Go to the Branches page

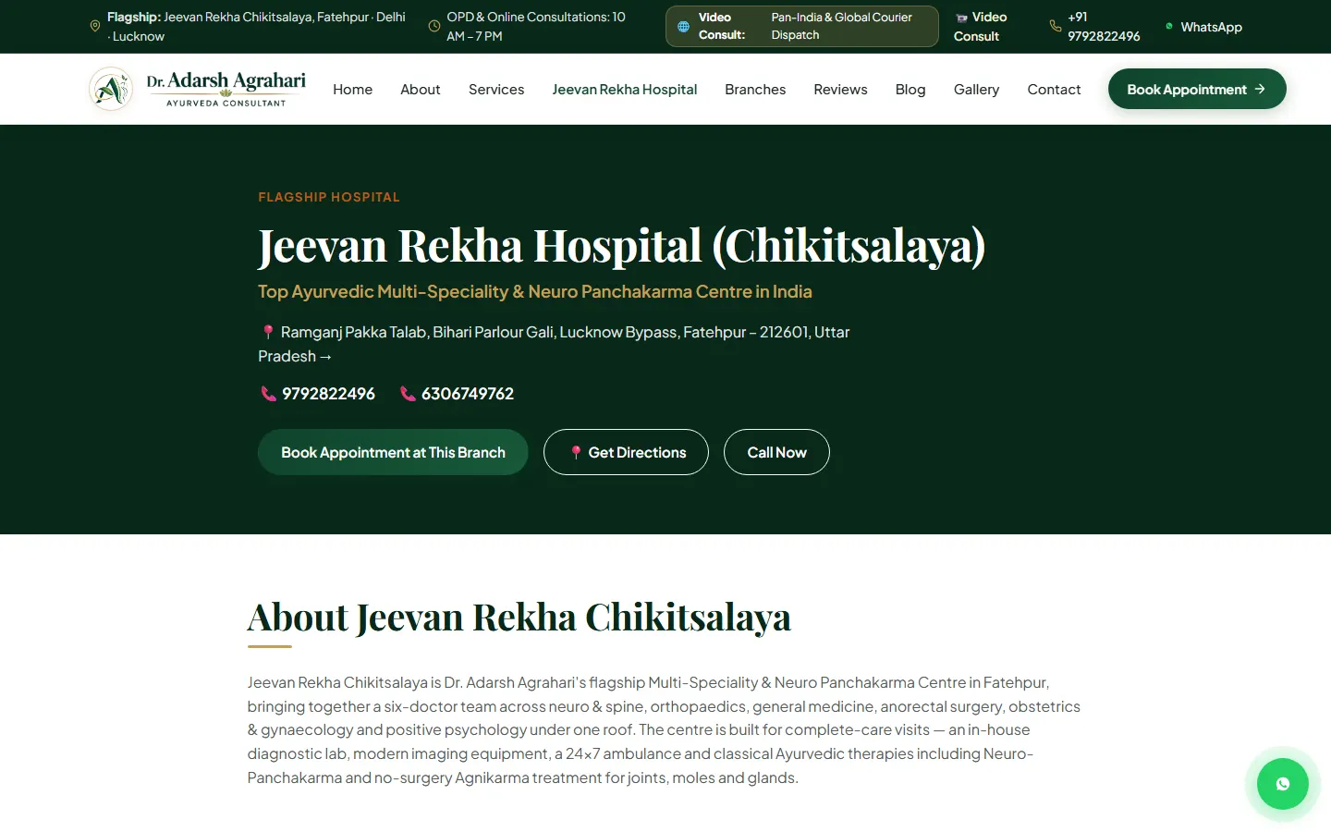(x=755, y=89)
